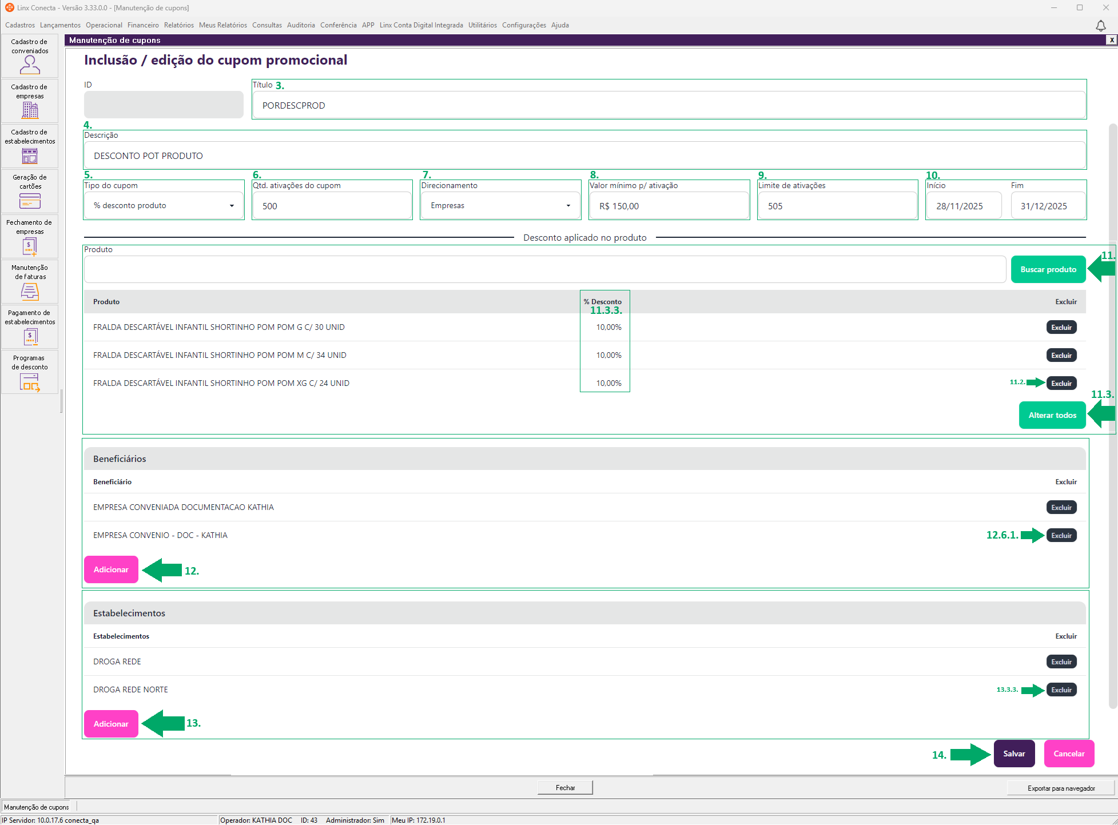Screen dimensions: 1118x825
Task: Open the Financeiro menu
Action: pos(143,25)
